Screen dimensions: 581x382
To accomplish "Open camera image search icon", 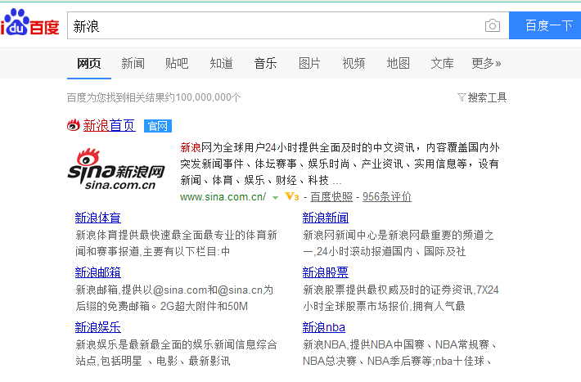I will point(493,25).
